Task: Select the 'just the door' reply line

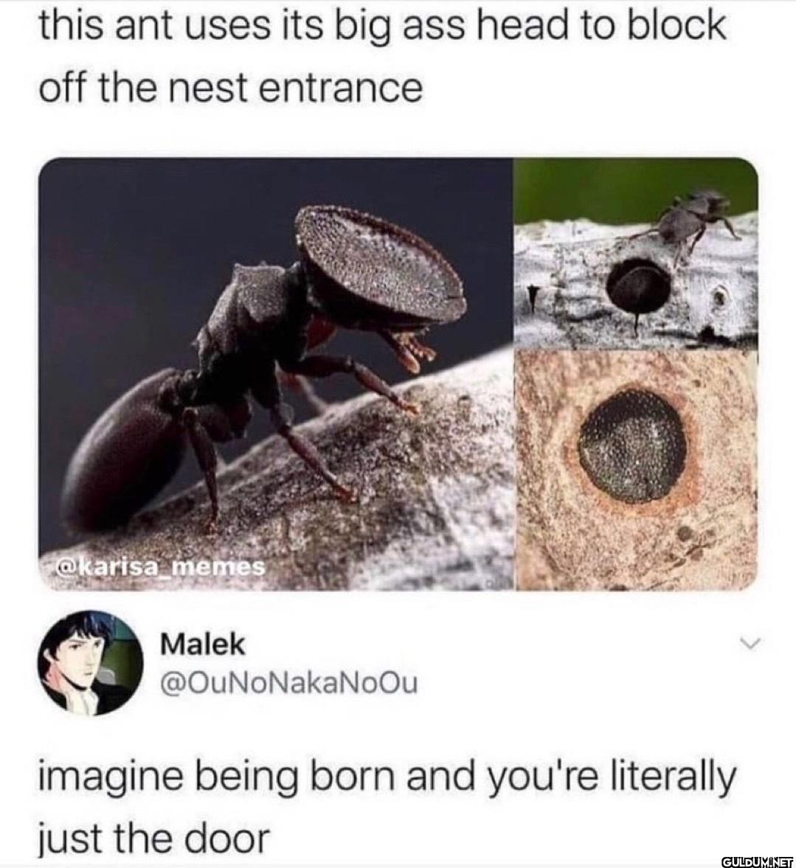Action: point(153,839)
